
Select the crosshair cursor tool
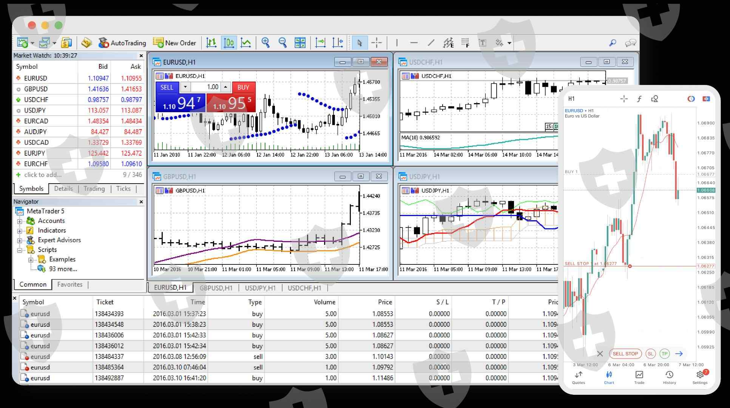point(377,43)
